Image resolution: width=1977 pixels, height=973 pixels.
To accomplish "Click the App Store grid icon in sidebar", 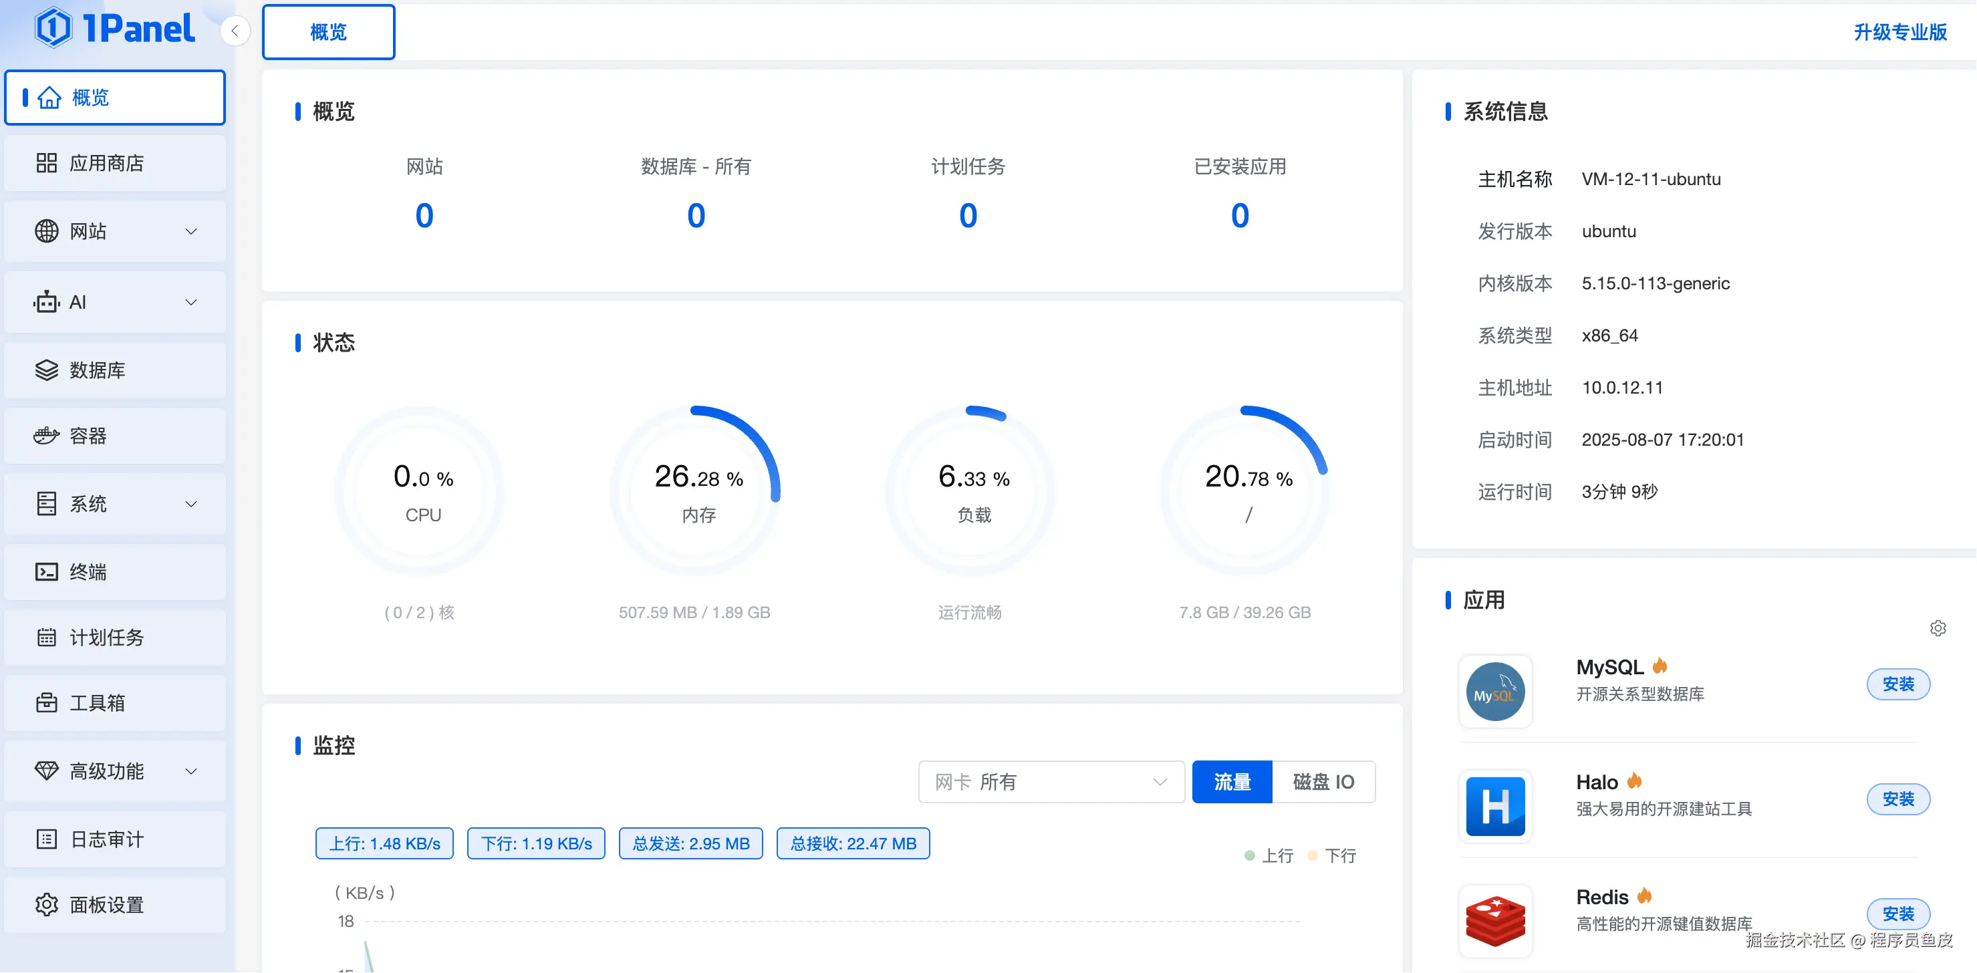I will [46, 162].
